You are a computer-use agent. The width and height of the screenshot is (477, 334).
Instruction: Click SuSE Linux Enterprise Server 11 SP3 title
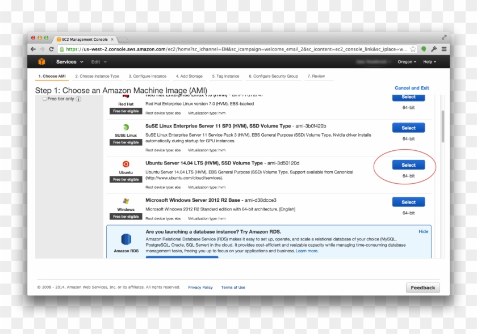tap(218, 126)
